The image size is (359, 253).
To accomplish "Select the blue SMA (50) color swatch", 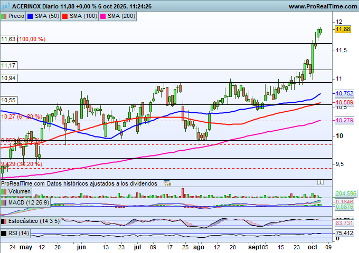I will (x=30, y=16).
